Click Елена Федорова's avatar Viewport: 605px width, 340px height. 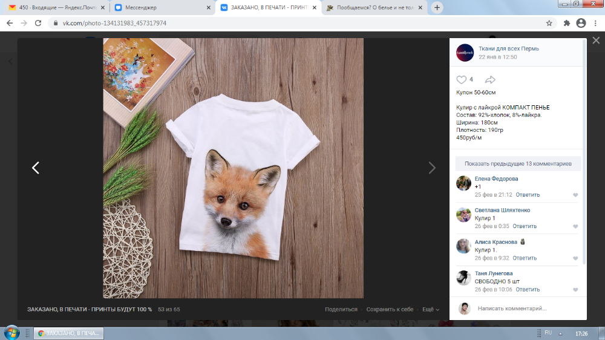[x=463, y=183]
